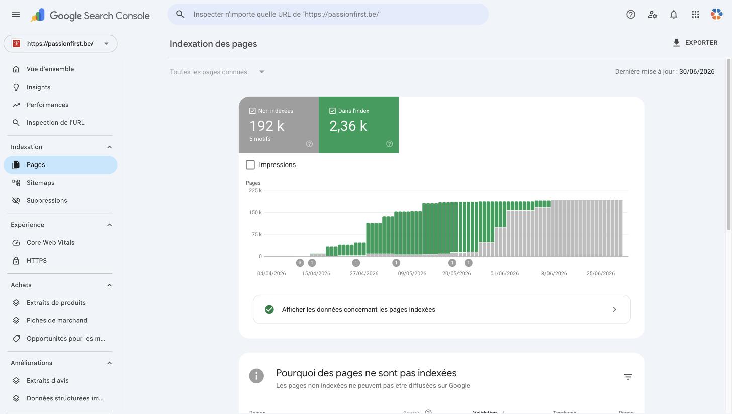Image resolution: width=732 pixels, height=414 pixels.
Task: Click the page vertical scrollbar
Action: [x=728, y=145]
